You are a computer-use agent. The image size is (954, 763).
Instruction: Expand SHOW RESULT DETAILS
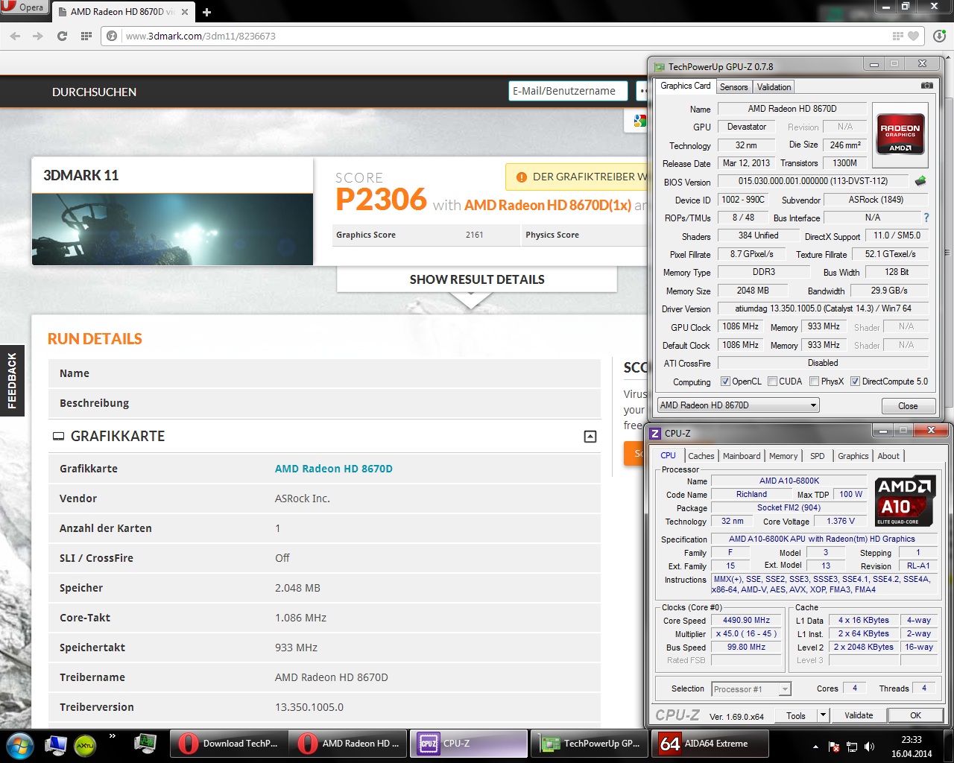point(477,279)
